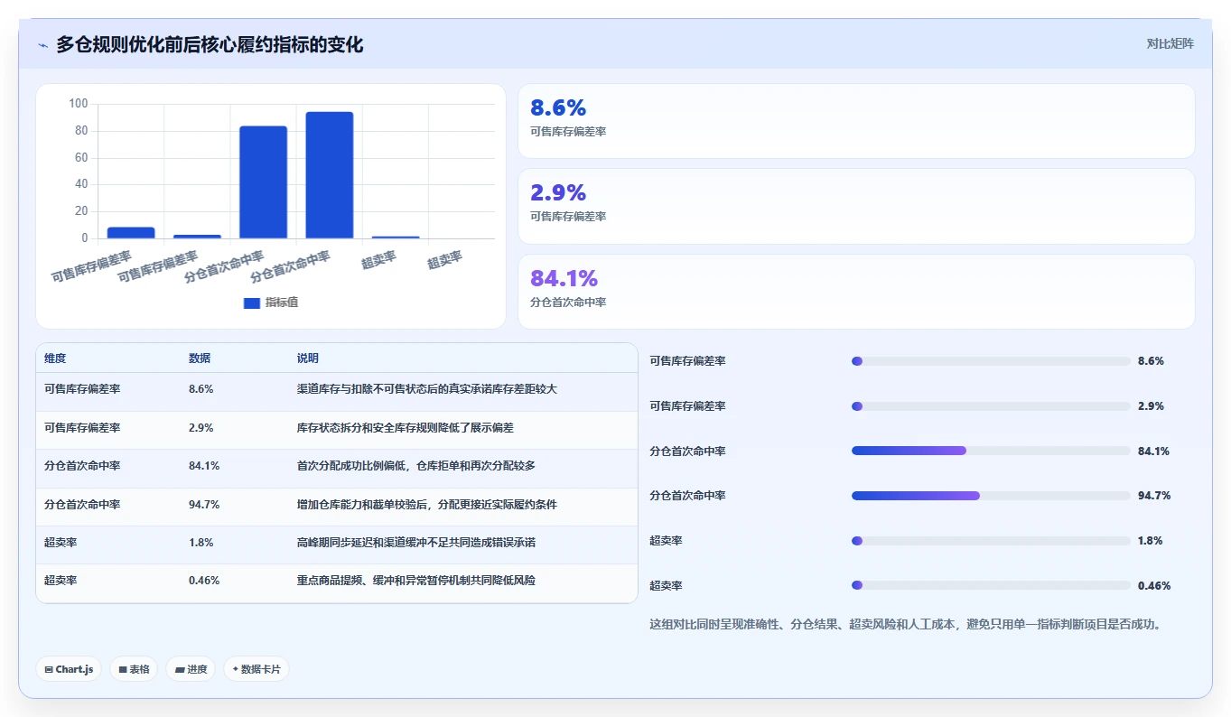Click the second-tallest bar in the chart
The height and width of the screenshot is (717, 1231).
(x=263, y=182)
